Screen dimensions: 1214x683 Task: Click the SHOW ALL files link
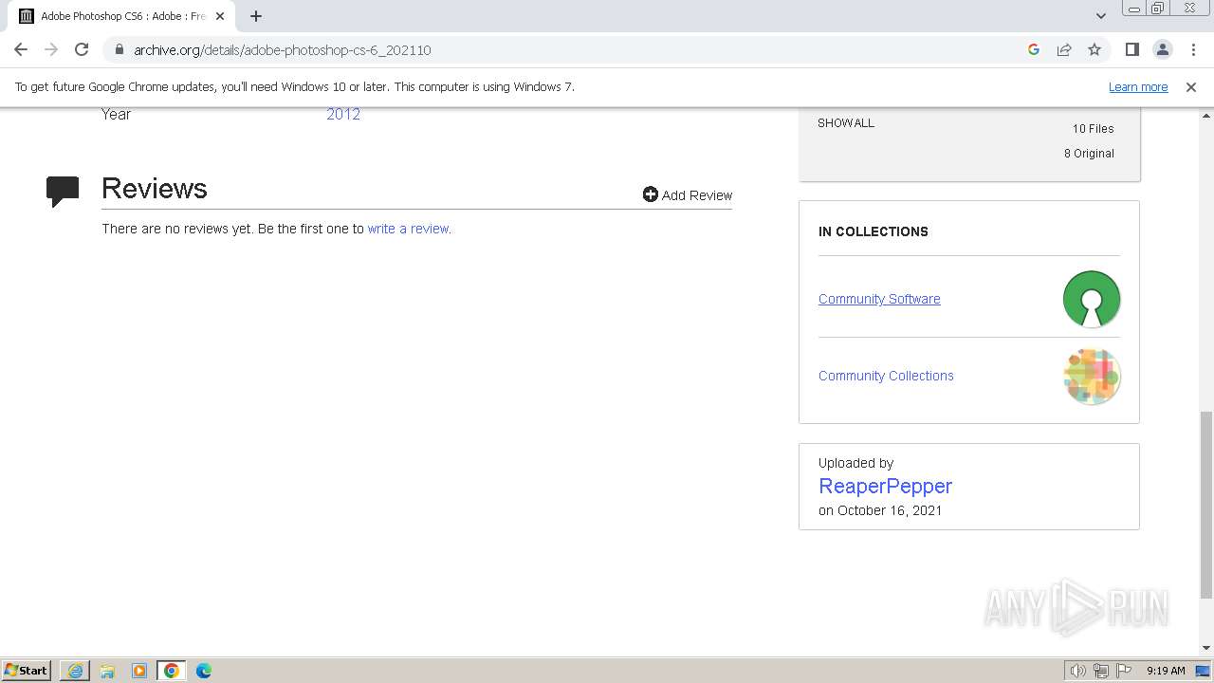tap(846, 122)
